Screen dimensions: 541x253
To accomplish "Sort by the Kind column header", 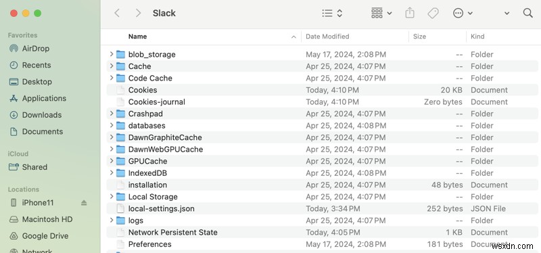I will click(x=477, y=37).
